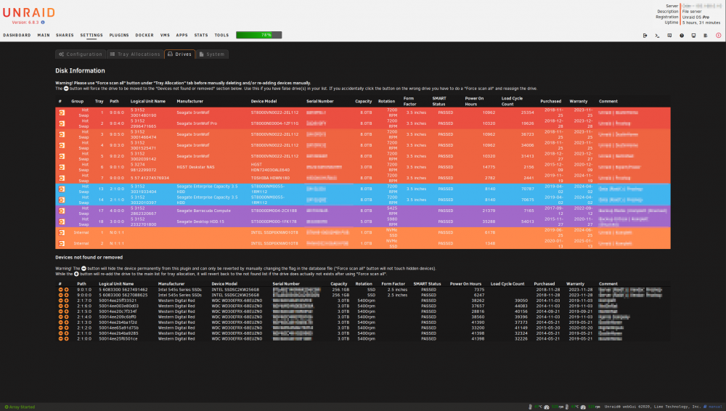This screenshot has height=411, width=726.
Task: Click the remove icon for logical unit 3001466474
Action: tap(62, 134)
